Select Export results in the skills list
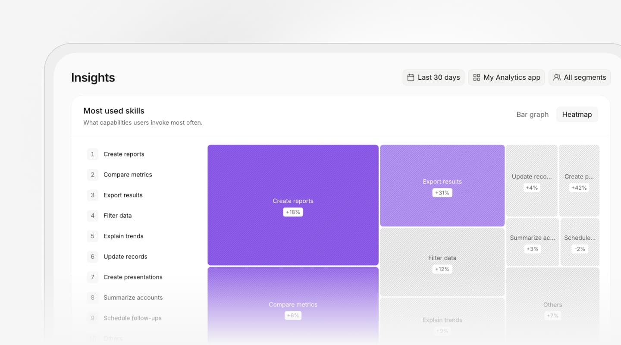 123,195
